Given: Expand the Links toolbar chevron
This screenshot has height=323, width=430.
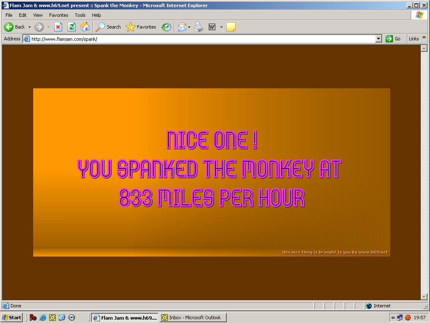Looking at the screenshot, I should click(x=424, y=37).
